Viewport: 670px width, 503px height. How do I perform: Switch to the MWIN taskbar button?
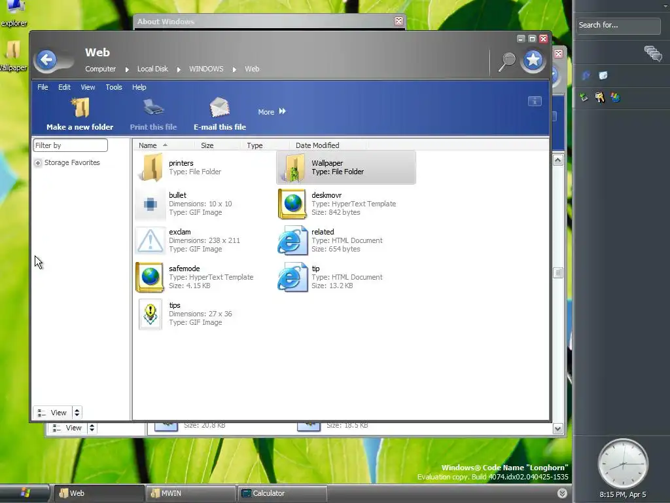click(190, 493)
